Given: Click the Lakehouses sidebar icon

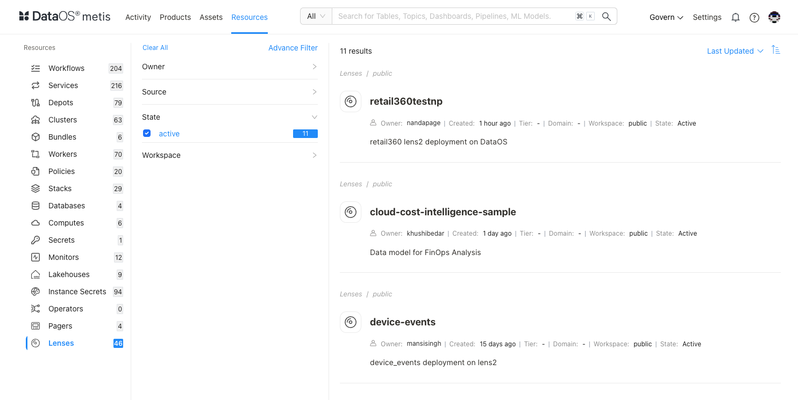Looking at the screenshot, I should [x=35, y=274].
